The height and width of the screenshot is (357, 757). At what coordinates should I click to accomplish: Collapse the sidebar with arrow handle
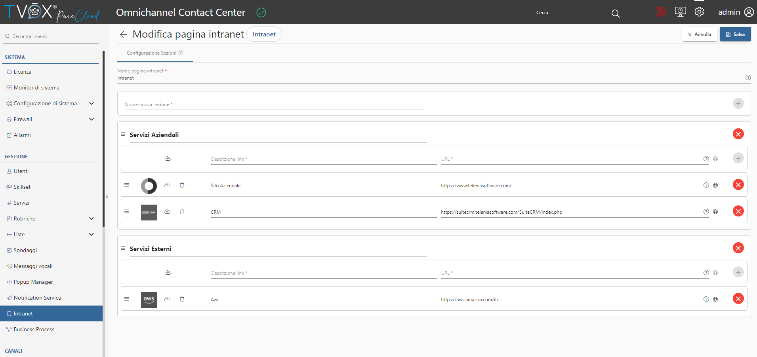(107, 197)
